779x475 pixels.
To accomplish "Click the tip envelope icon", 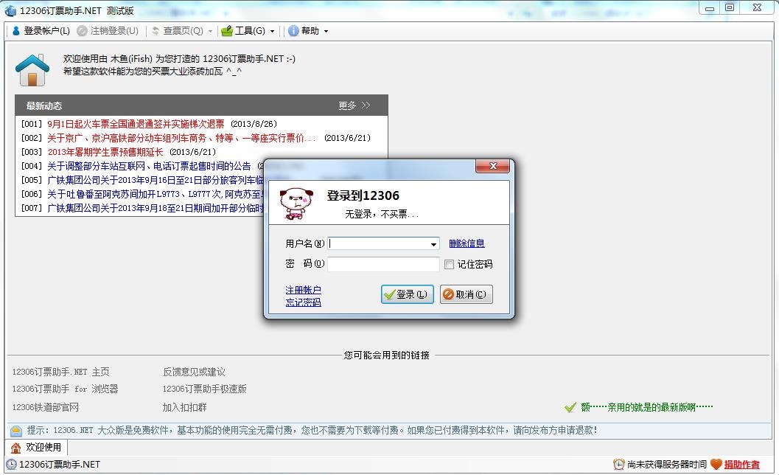I will click(16, 430).
